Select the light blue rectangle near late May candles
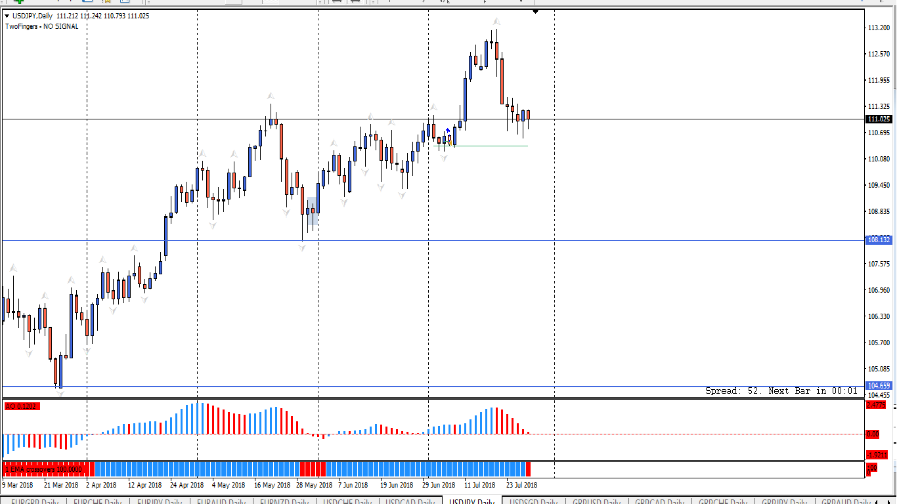 313,211
